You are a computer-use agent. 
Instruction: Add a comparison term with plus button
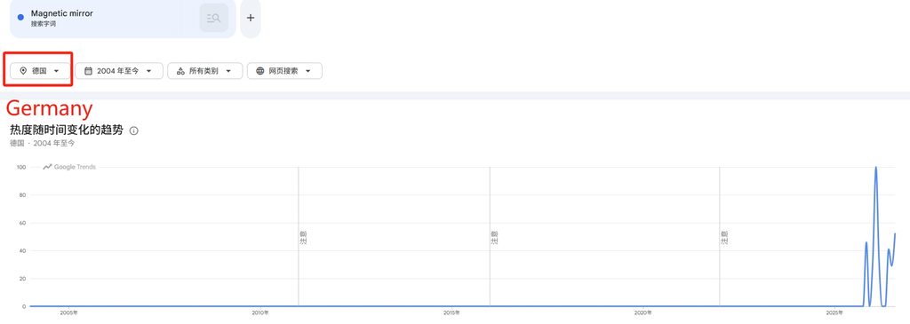pos(251,18)
